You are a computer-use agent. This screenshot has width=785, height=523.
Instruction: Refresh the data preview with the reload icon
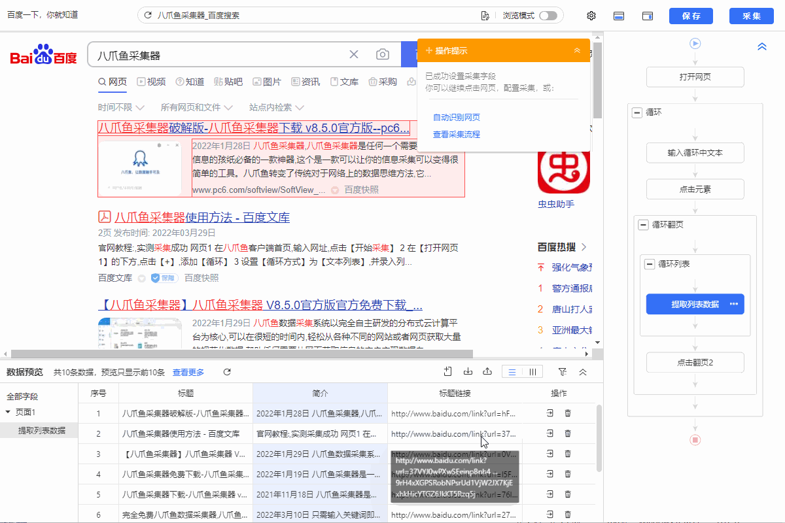(x=227, y=372)
